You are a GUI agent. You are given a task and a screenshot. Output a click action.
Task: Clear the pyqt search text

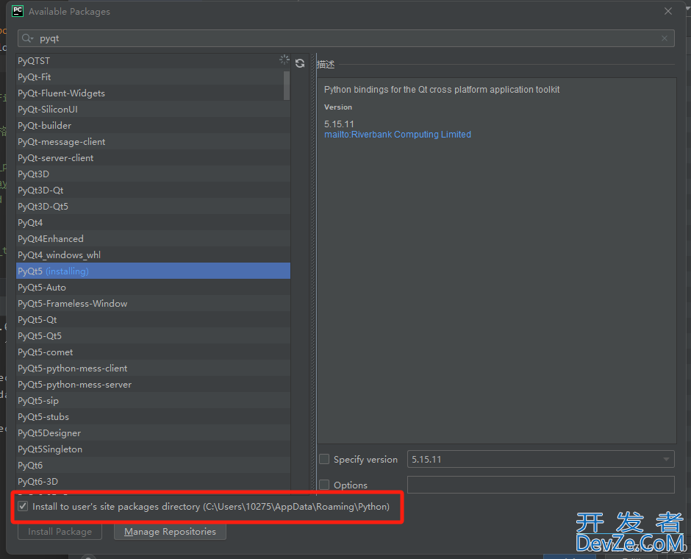click(x=664, y=38)
